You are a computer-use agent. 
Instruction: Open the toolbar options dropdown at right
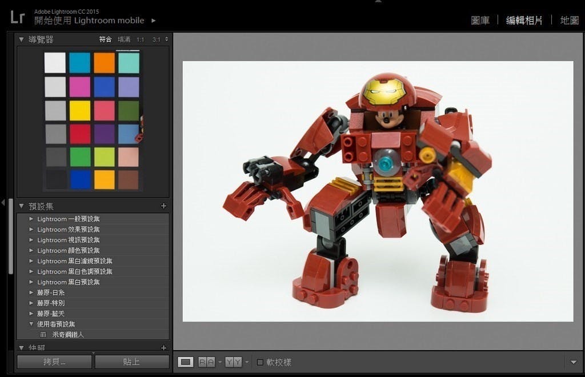[x=574, y=362]
